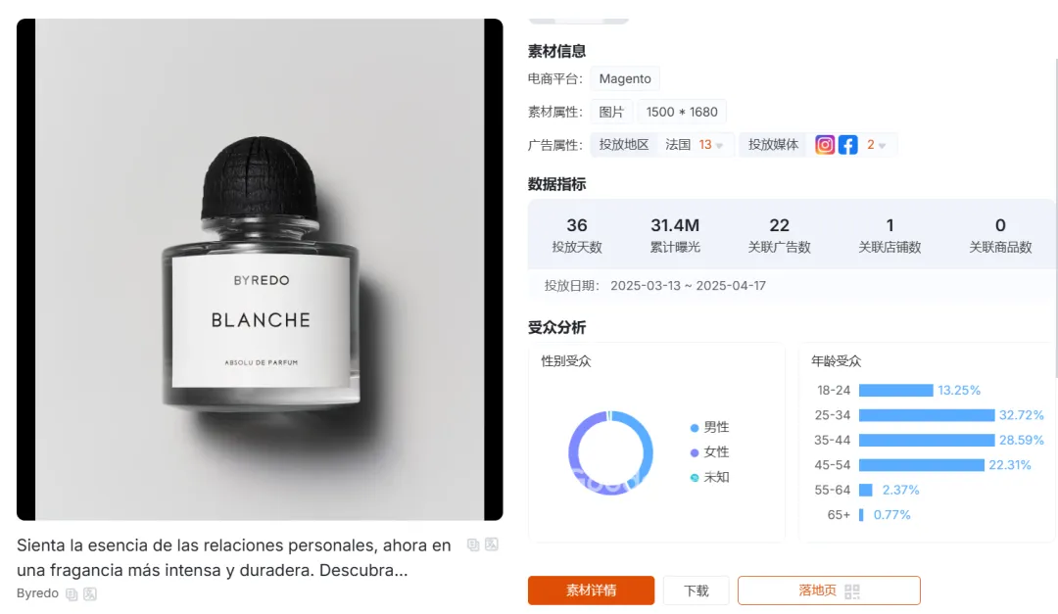Open 素材详情 material details
Screen dimensions: 1058x614
point(591,590)
